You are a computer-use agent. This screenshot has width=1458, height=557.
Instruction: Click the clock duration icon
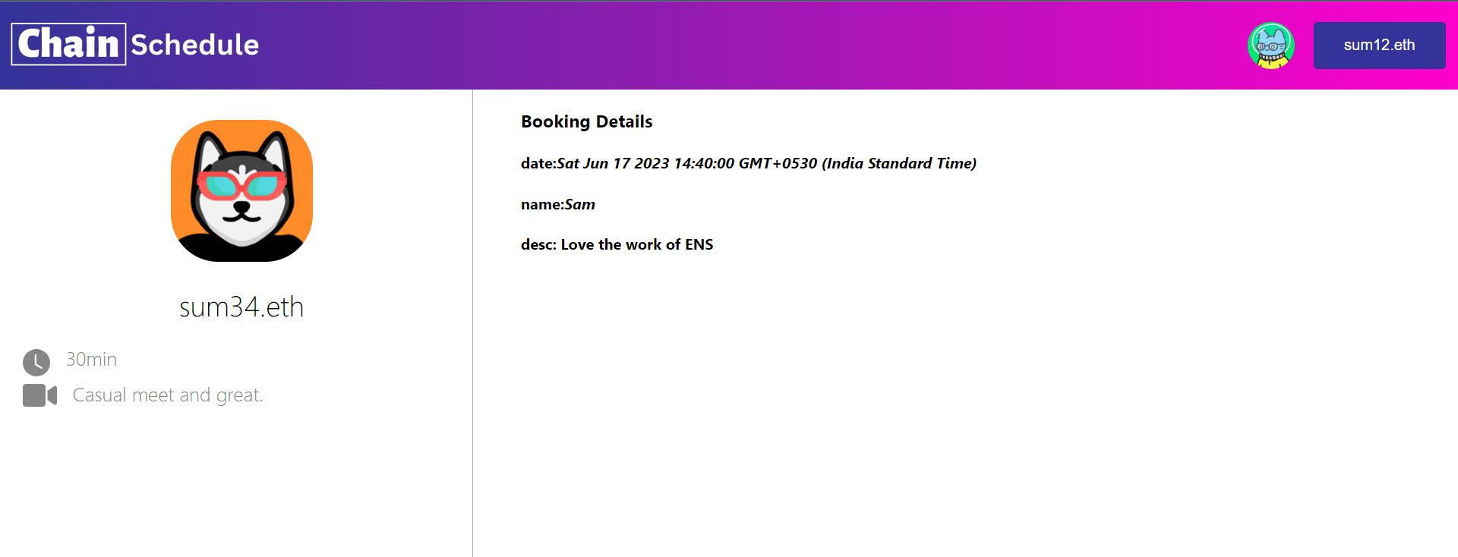36,363
